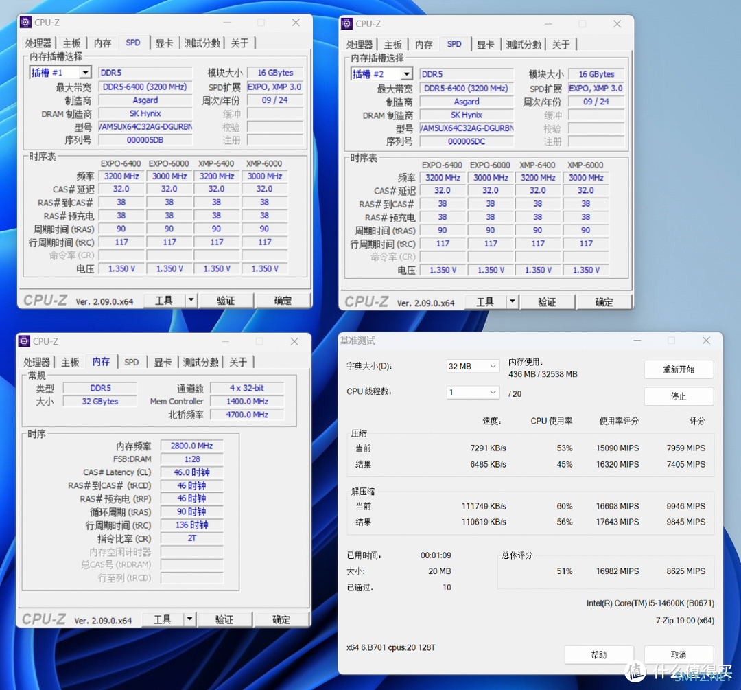Click 确定 button in slot #2 window

tap(604, 301)
